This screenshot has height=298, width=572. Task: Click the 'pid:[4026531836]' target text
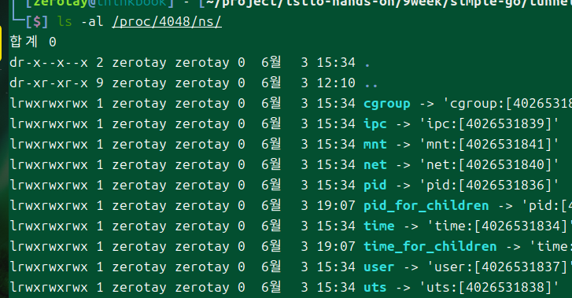pos(489,185)
